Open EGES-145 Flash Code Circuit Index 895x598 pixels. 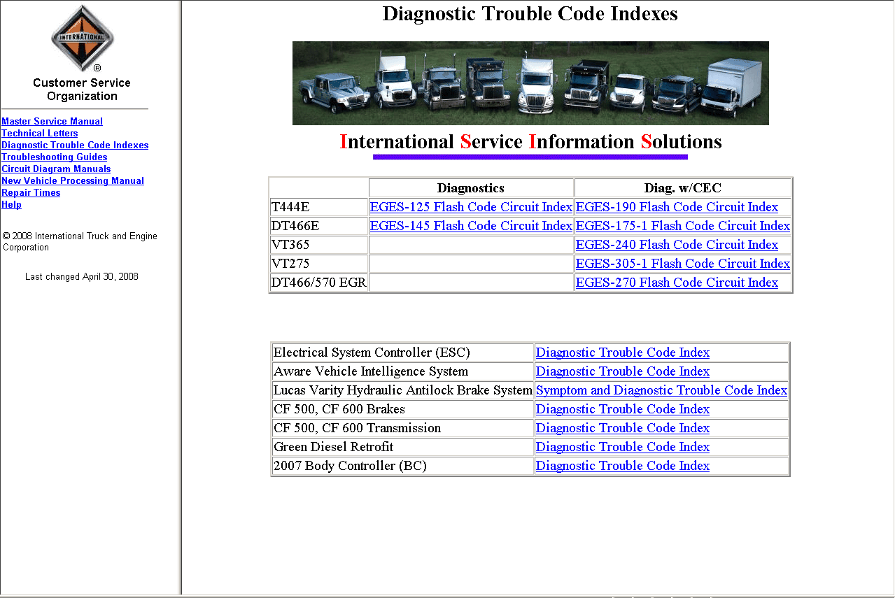471,226
